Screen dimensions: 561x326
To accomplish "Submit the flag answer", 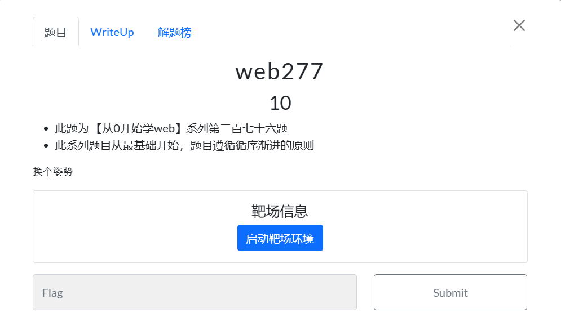I will [x=450, y=292].
